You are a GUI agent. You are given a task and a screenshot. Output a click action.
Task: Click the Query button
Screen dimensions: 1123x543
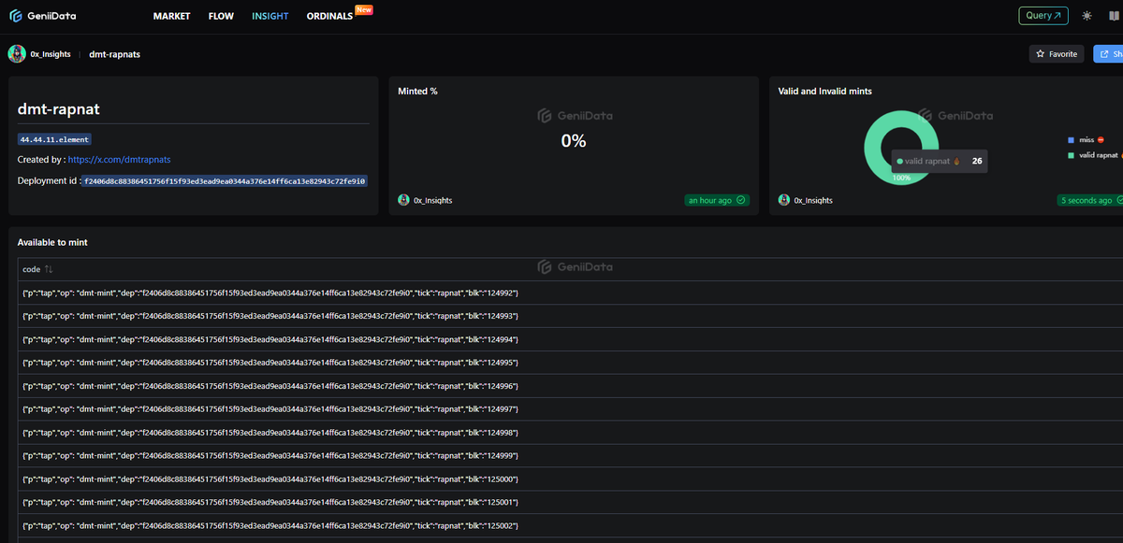(x=1043, y=15)
